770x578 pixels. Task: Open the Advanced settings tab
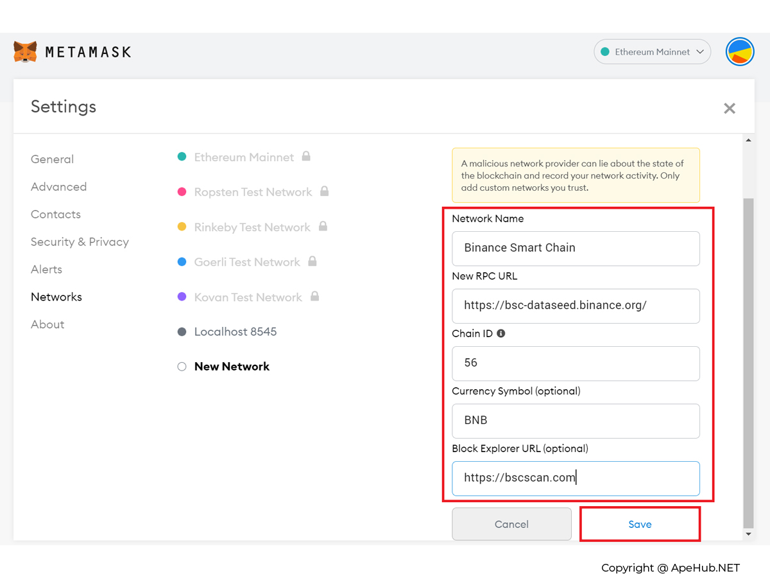click(58, 187)
